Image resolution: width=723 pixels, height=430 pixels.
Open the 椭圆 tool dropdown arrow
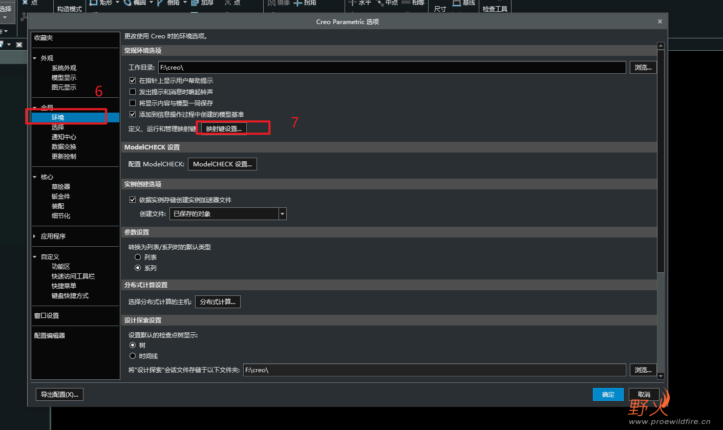[151, 3]
